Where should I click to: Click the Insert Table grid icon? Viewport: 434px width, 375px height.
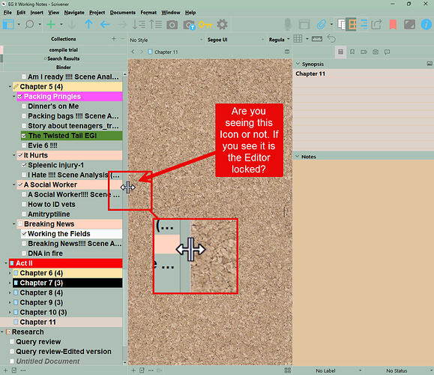coord(298,38)
